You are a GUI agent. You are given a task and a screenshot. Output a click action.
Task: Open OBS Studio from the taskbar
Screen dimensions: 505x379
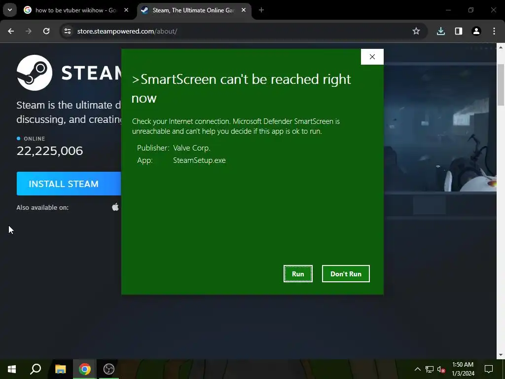coord(109,369)
